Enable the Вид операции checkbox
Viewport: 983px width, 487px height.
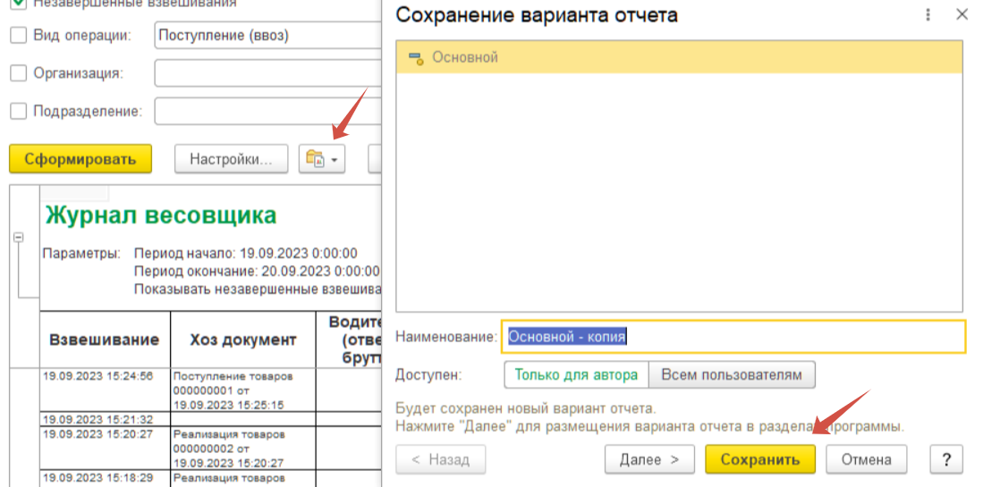18,36
